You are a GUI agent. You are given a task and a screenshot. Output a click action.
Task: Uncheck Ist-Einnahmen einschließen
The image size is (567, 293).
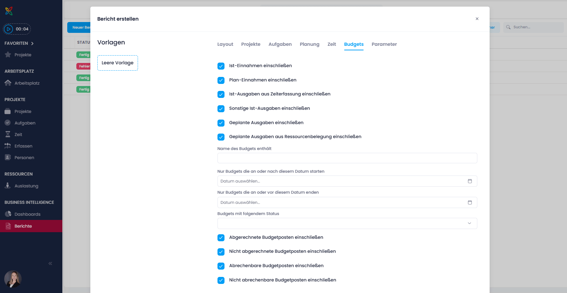point(221,66)
